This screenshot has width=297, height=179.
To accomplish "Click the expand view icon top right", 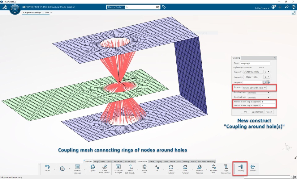I will pyautogui.click(x=293, y=13).
